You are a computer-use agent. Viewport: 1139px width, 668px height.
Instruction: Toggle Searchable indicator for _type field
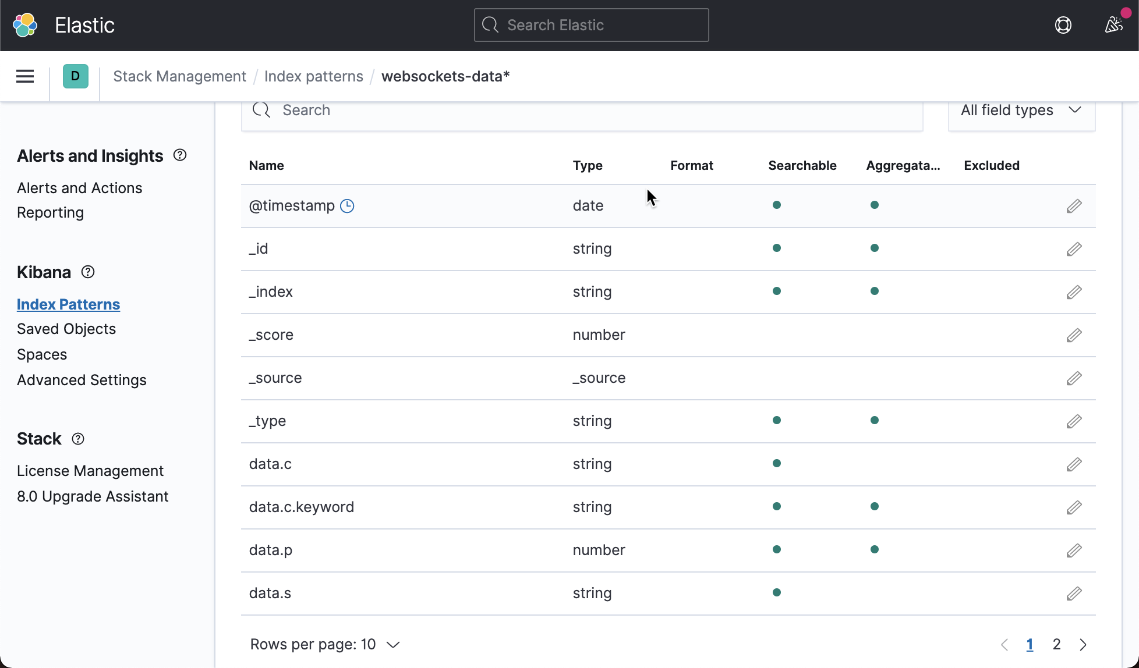click(x=777, y=420)
